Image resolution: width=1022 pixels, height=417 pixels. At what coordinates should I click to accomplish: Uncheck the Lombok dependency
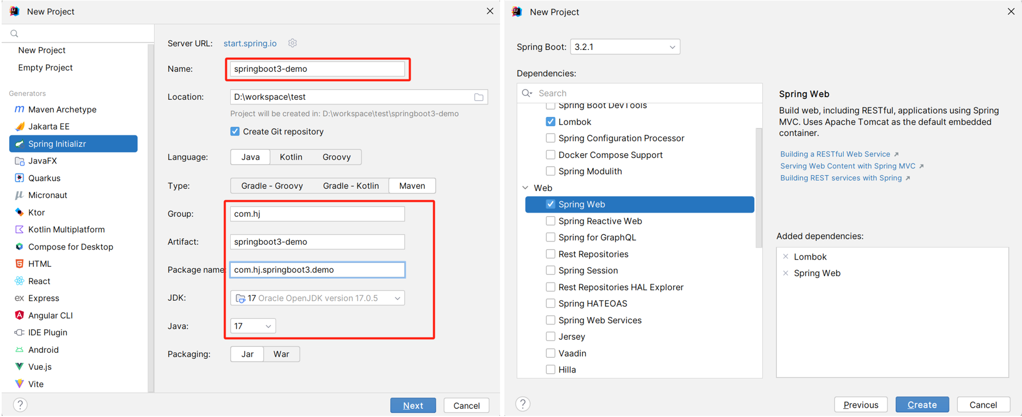pyautogui.click(x=550, y=122)
